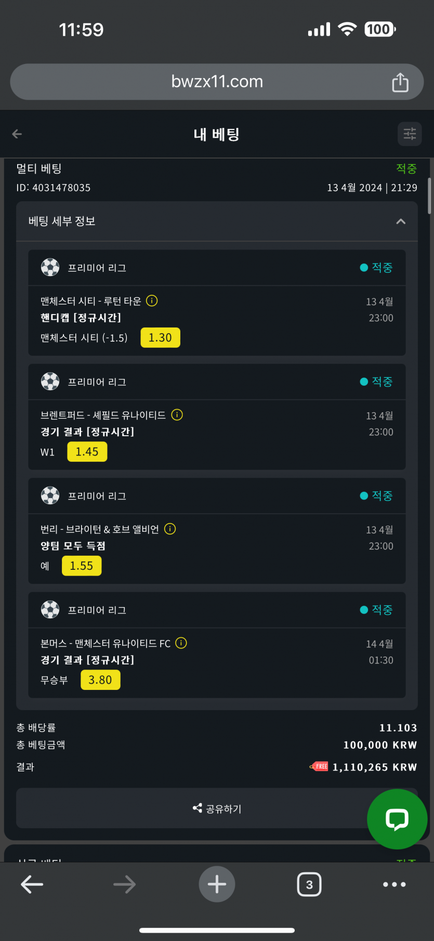Viewport: 434px width, 941px height.
Task: Tap info icon next to 본머스 - 맨체스터 유나이티드
Action: (181, 643)
